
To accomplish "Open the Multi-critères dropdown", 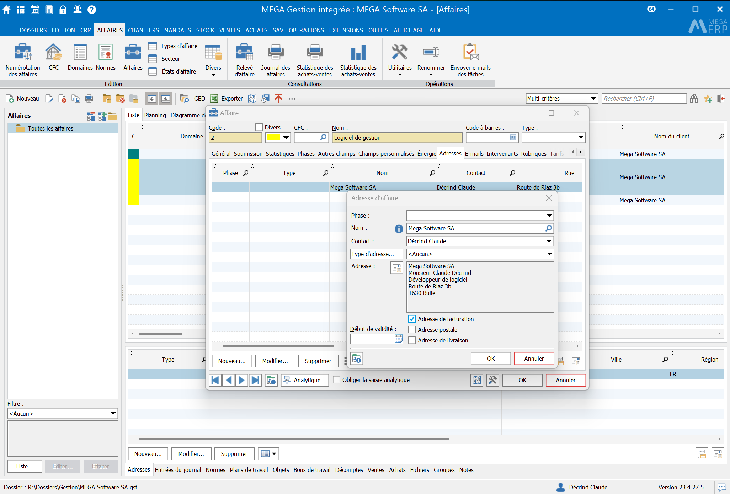I will click(593, 99).
